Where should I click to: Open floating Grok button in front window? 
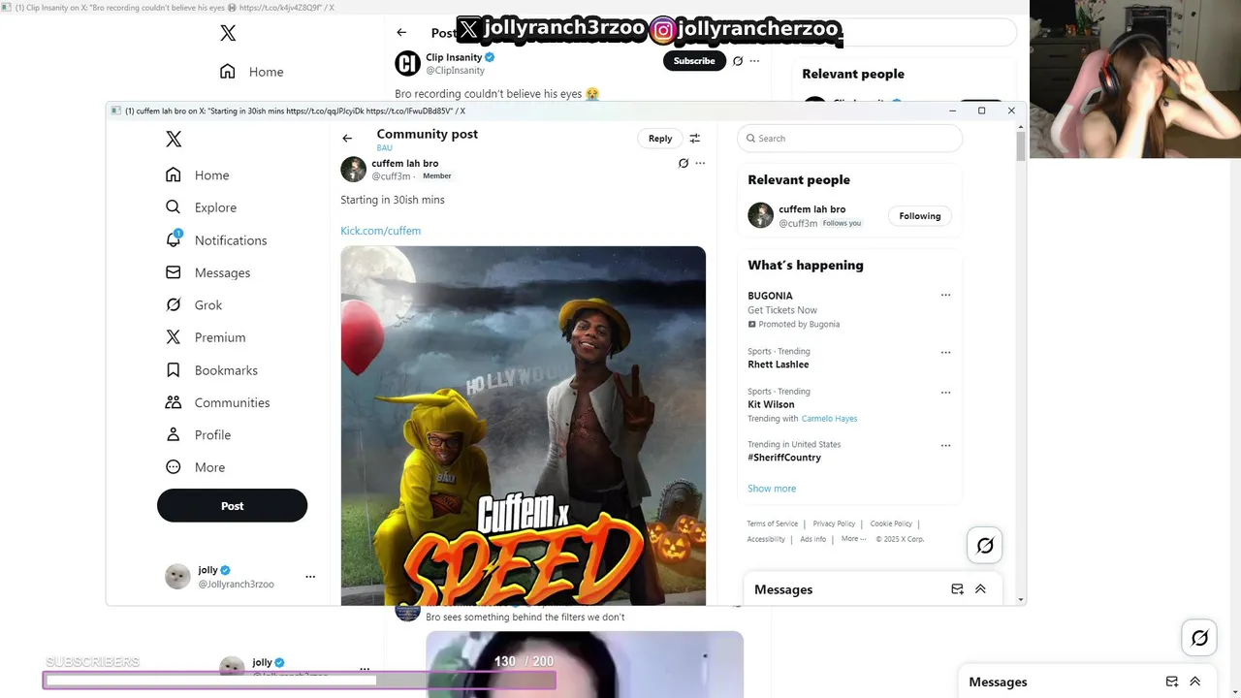click(985, 546)
